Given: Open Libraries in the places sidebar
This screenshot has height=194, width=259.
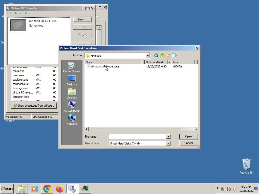Looking at the screenshot, I should pos(72,93).
